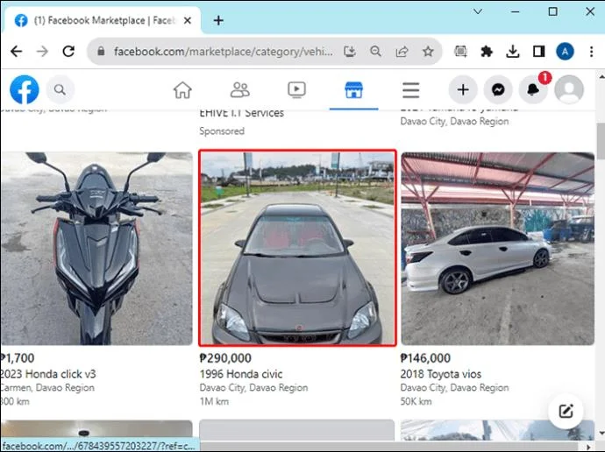
Task: Click the Facebook logo
Action: tap(25, 89)
